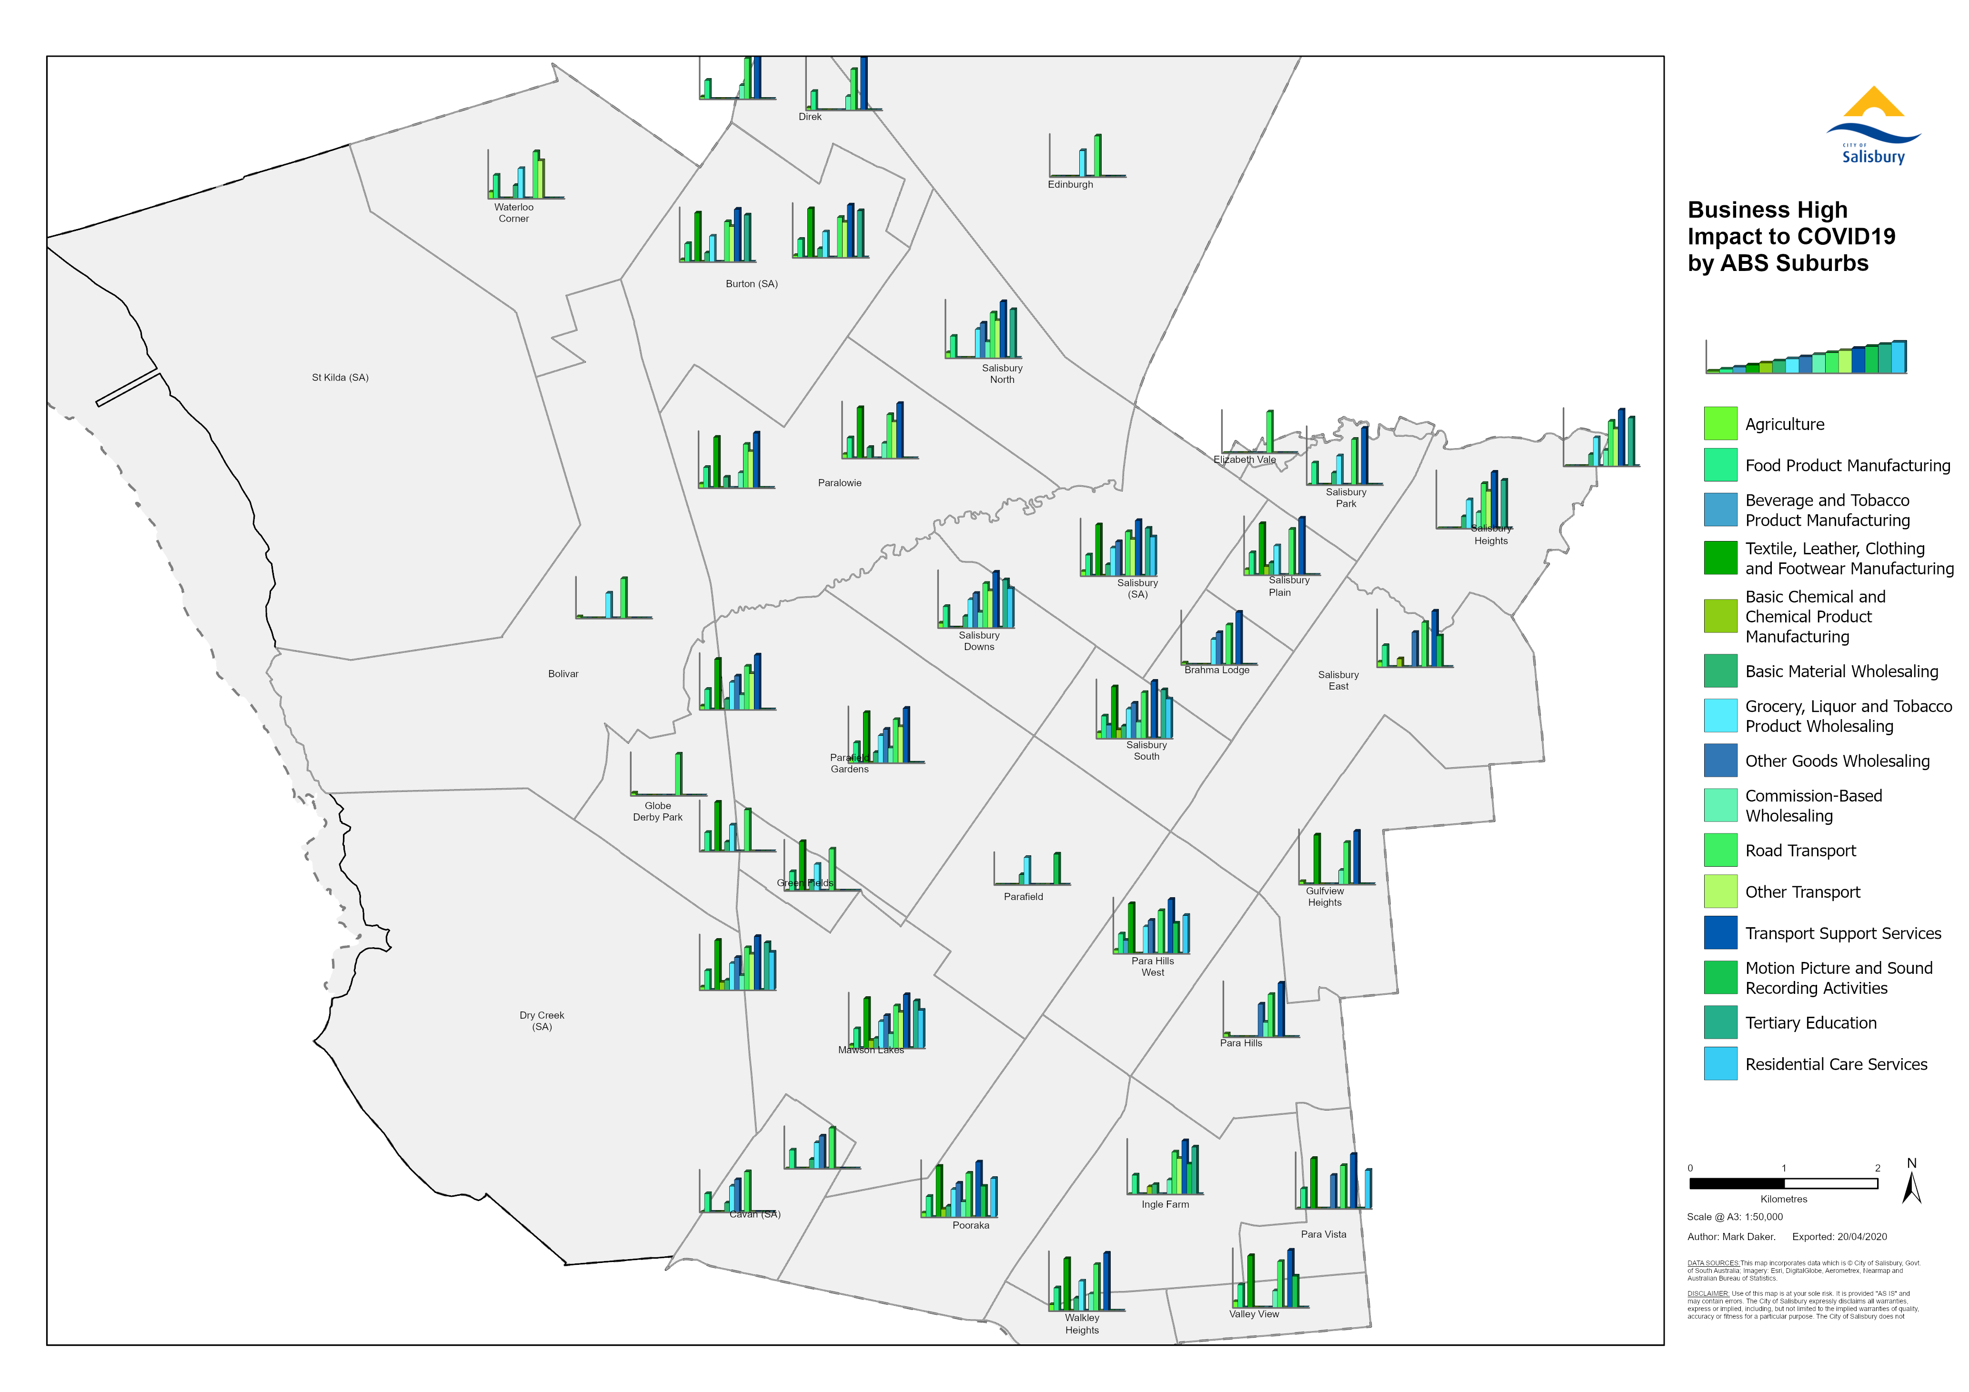Click the DATA SOURCES underlined text
Viewport: 1969px width, 1392px height.
tap(1713, 1262)
